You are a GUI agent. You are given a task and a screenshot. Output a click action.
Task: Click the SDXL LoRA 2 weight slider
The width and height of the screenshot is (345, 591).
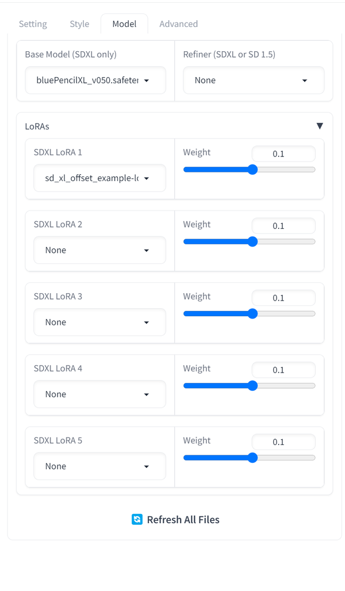coord(250,241)
